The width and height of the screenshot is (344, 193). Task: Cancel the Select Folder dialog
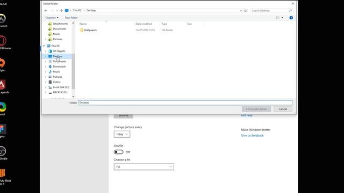pos(283,109)
